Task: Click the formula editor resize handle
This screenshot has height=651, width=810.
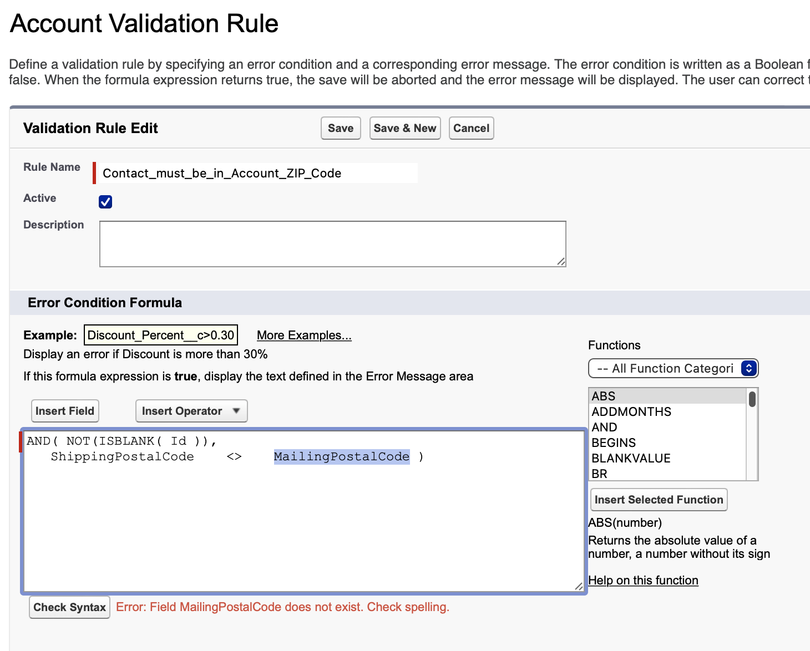Action: 578,586
